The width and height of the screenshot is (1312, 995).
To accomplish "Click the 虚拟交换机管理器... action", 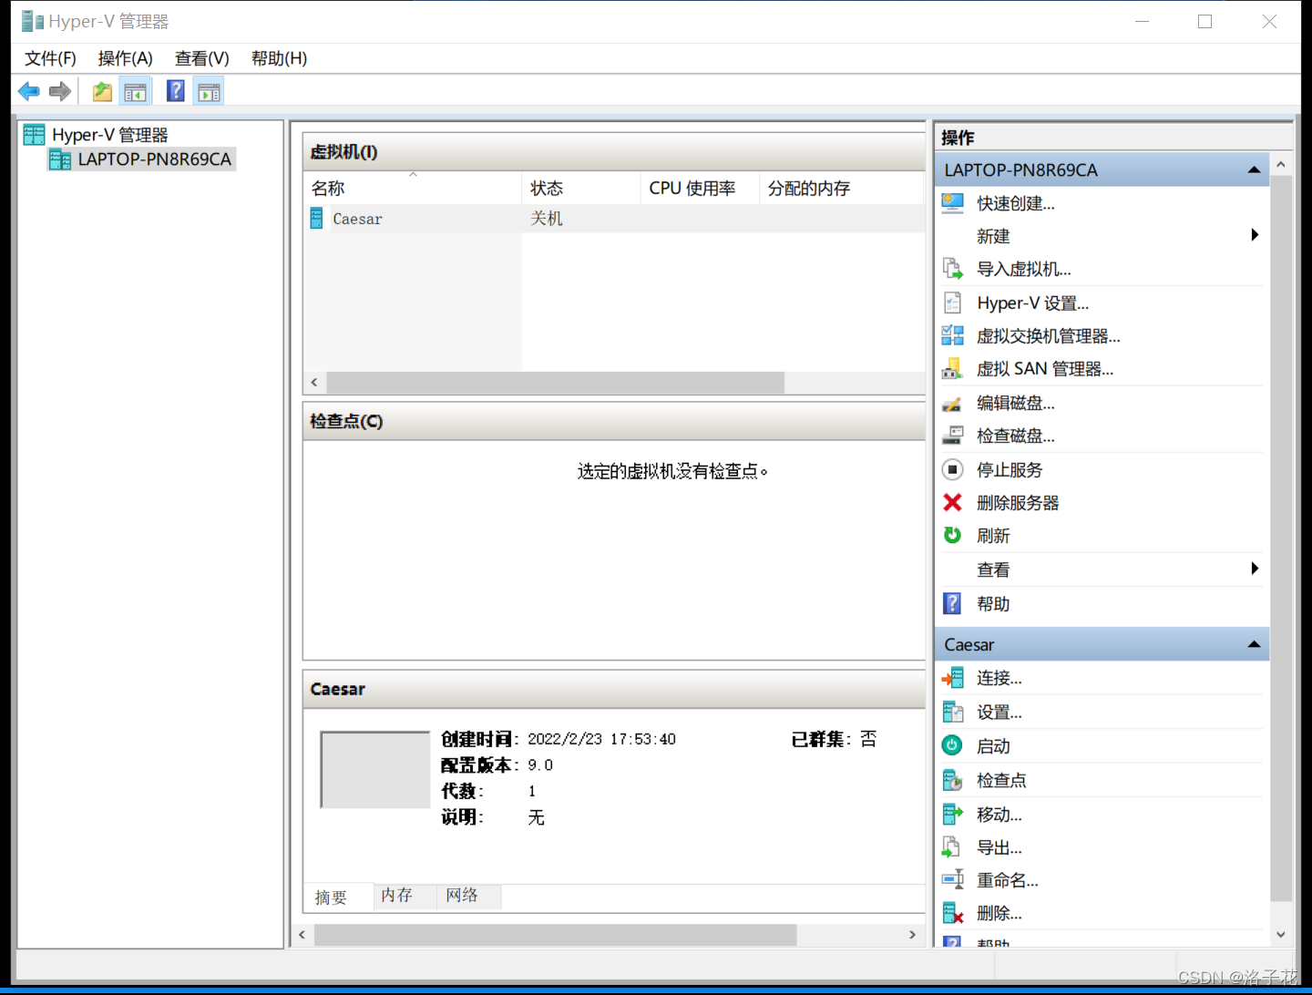I will (x=1049, y=336).
